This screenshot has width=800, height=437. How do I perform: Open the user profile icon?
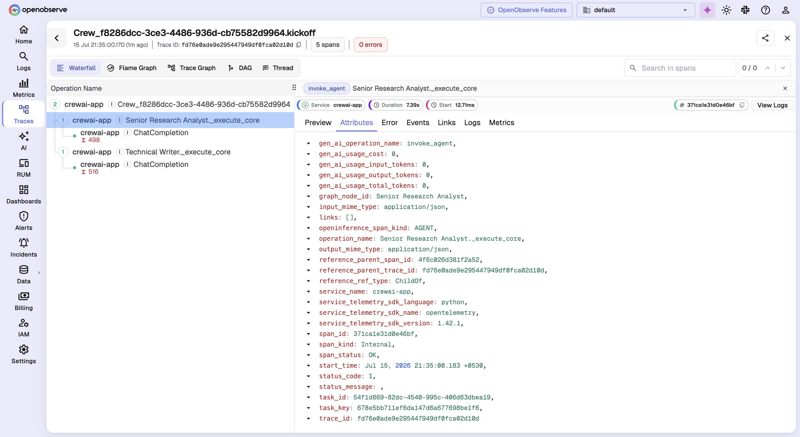pyautogui.click(x=785, y=10)
